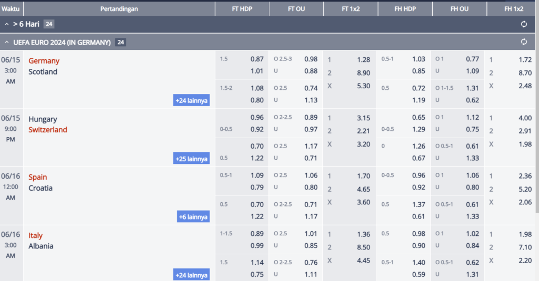539x281 pixels.
Task: Click the FT 1x2 column header
Action: [x=351, y=9]
